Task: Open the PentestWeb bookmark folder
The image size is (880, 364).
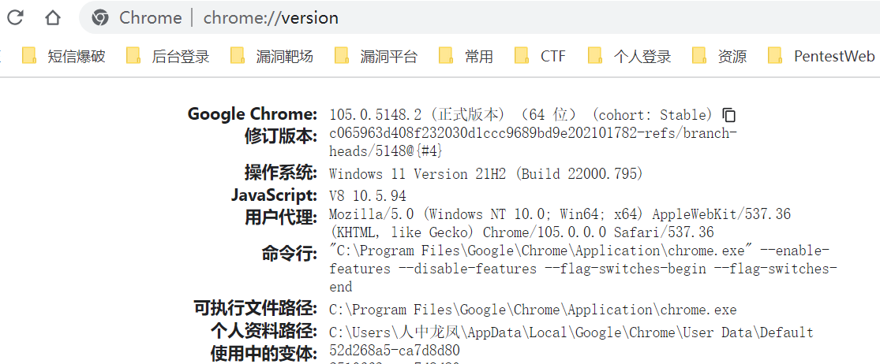Action: [822, 56]
